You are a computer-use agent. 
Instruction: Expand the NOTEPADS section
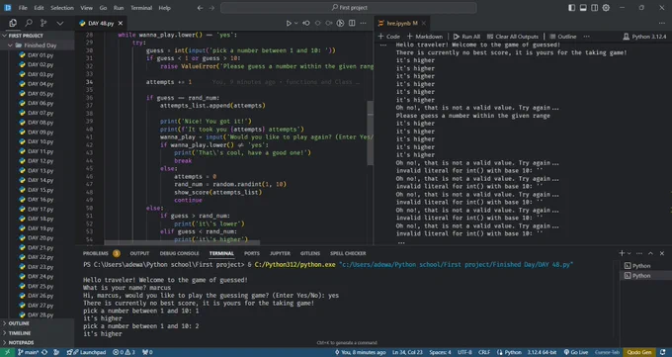(38, 342)
